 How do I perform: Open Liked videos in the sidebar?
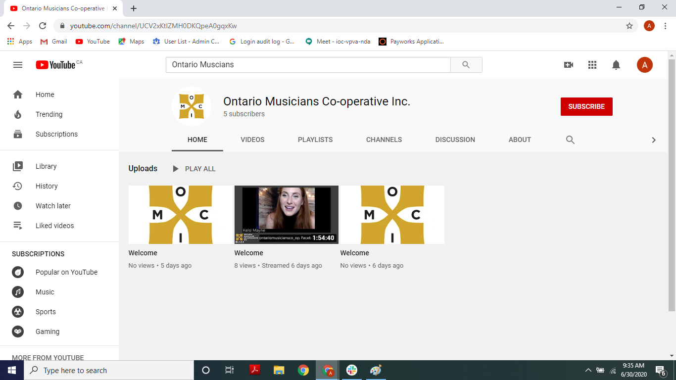tap(59, 226)
